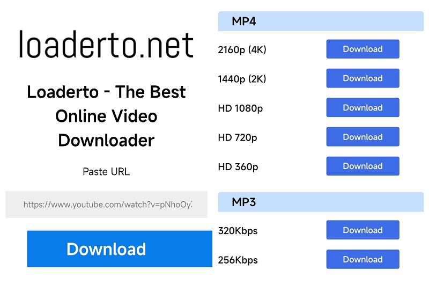Click the YouTube URL input field
This screenshot has width=429, height=285.
pos(106,204)
